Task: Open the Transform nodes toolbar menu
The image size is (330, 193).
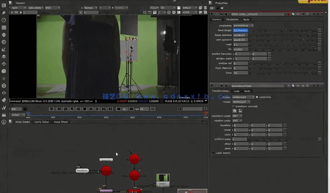Action: click(x=4, y=64)
